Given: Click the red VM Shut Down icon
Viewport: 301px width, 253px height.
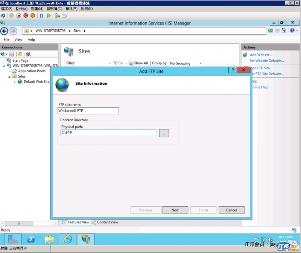Looking at the screenshot, I should click(x=26, y=15).
